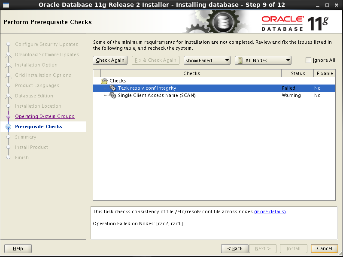Click the Finish step in sidebar

point(21,157)
